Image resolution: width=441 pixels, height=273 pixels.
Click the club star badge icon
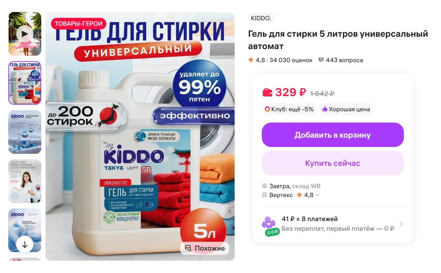[x=267, y=109]
